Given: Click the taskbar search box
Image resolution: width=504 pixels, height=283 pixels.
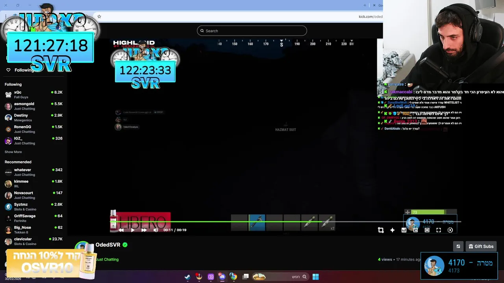Looking at the screenshot, I should click(x=280, y=277).
